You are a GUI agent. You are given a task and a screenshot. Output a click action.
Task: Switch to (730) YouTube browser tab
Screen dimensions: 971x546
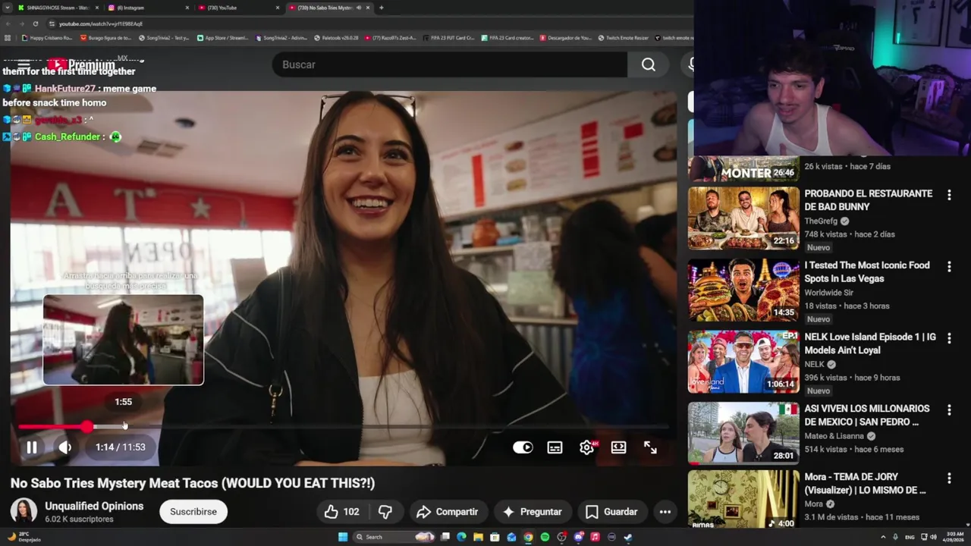pos(237,8)
